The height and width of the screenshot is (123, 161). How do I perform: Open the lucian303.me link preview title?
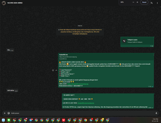click(63, 55)
